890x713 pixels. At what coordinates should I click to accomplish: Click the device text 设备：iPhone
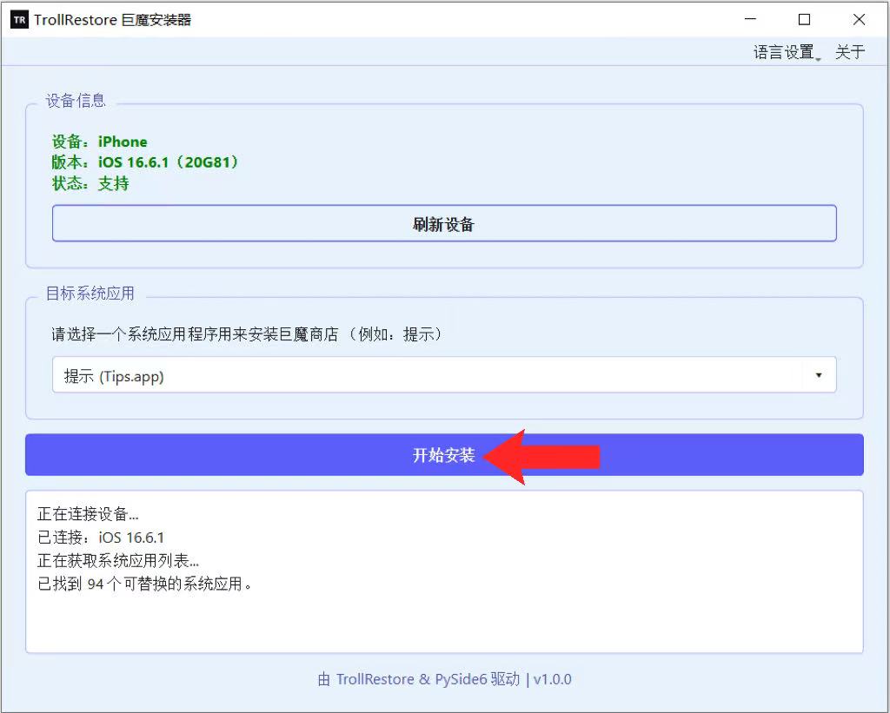[x=99, y=142]
